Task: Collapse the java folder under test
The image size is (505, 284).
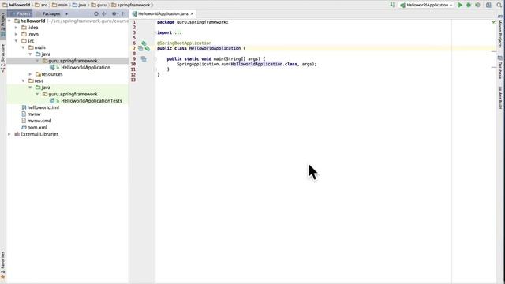Action: 30,88
